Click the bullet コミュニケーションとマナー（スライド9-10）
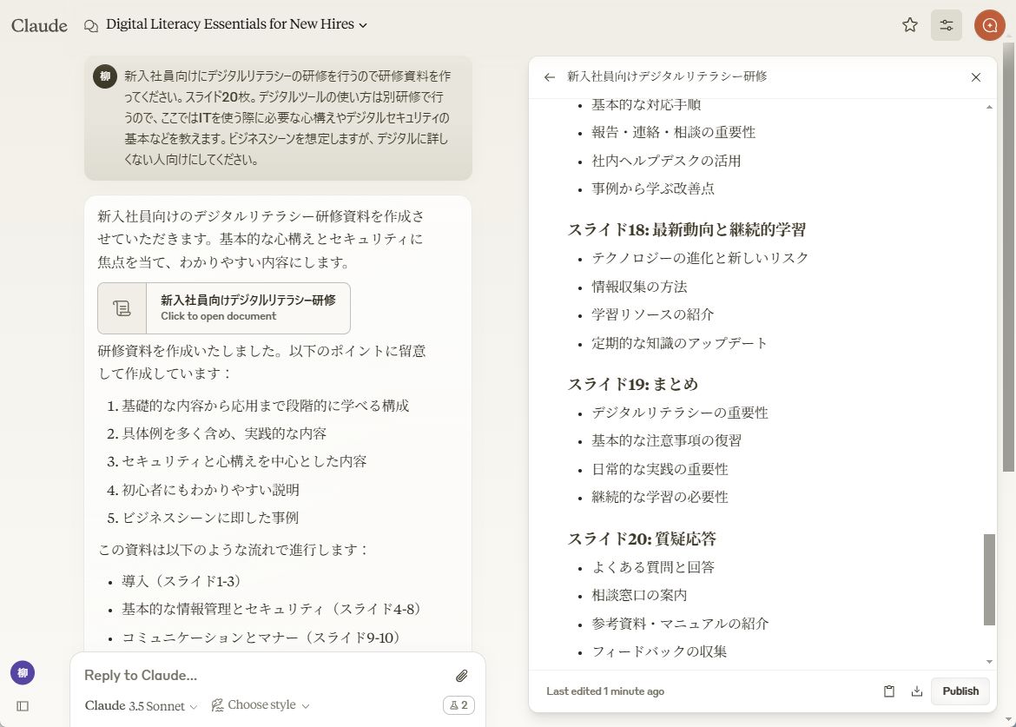The image size is (1016, 727). [x=261, y=638]
